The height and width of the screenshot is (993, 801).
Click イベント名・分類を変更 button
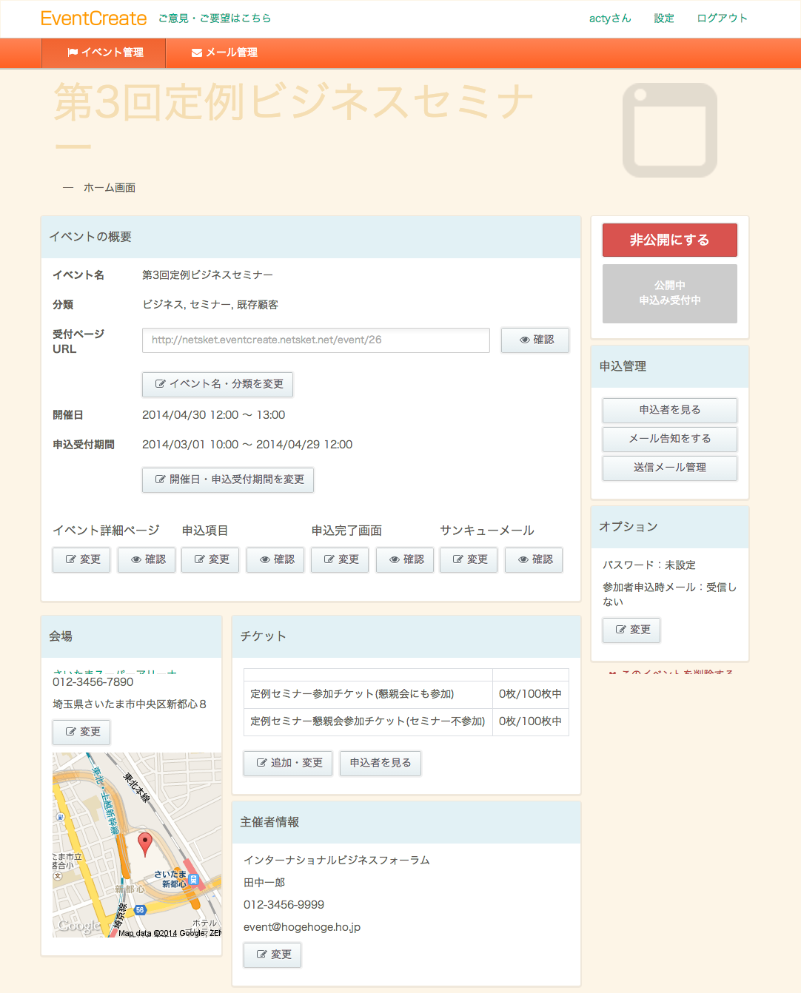[218, 385]
